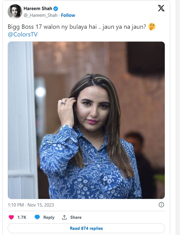
Task: Click the Share label
Action: point(76,217)
